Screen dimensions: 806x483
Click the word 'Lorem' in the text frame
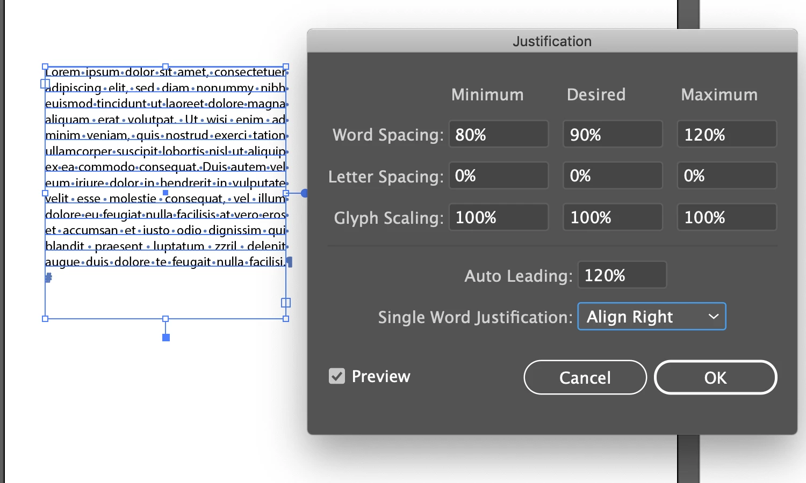(63, 72)
